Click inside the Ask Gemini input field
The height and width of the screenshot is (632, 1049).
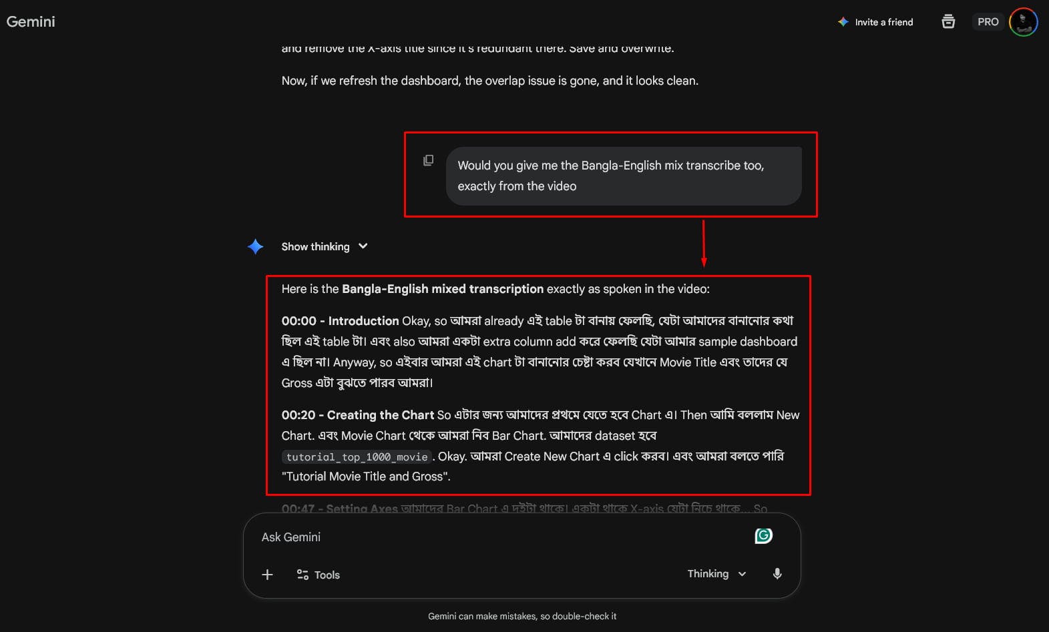[x=467, y=537]
